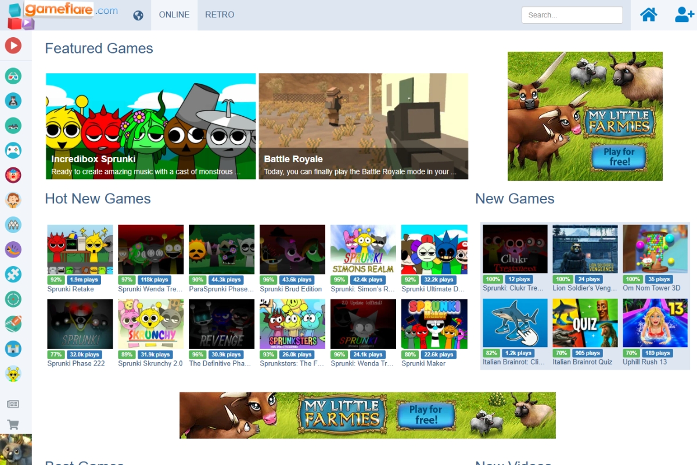Click into the Search field
The image size is (697, 465).
572,15
